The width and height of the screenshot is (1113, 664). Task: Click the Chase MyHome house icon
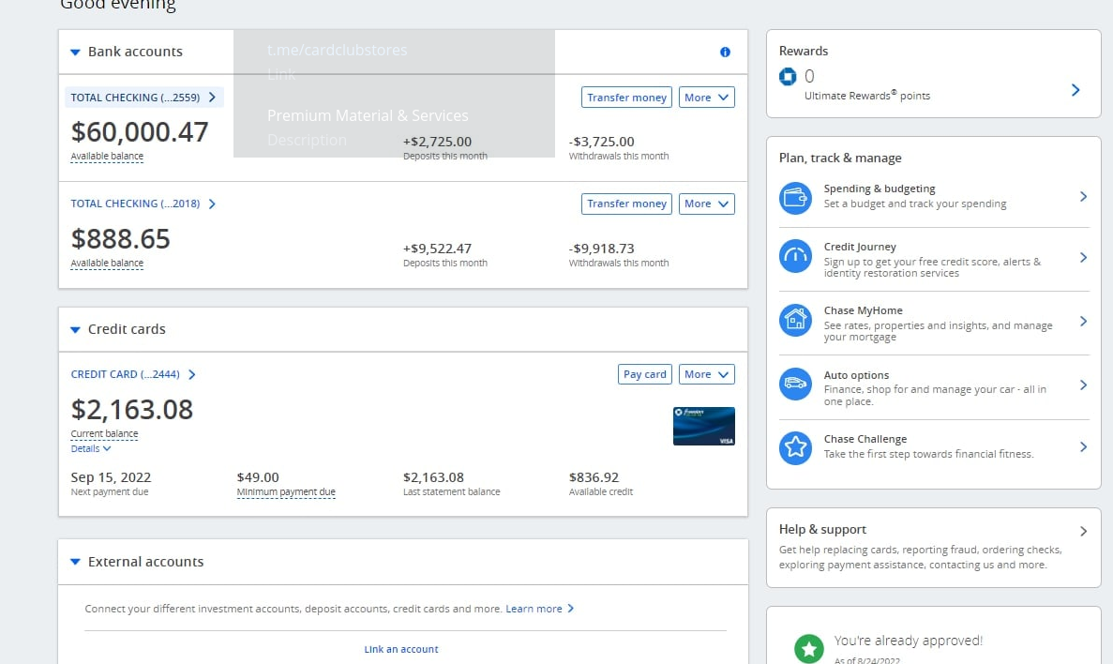coord(795,321)
